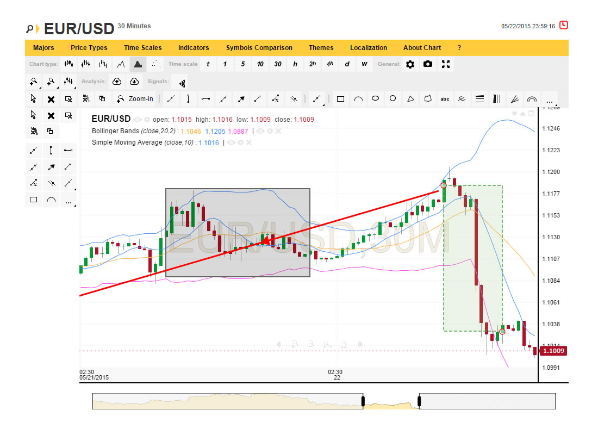Select the candlestick chart type icon
Screen dimensions: 598x435
[x=68, y=64]
